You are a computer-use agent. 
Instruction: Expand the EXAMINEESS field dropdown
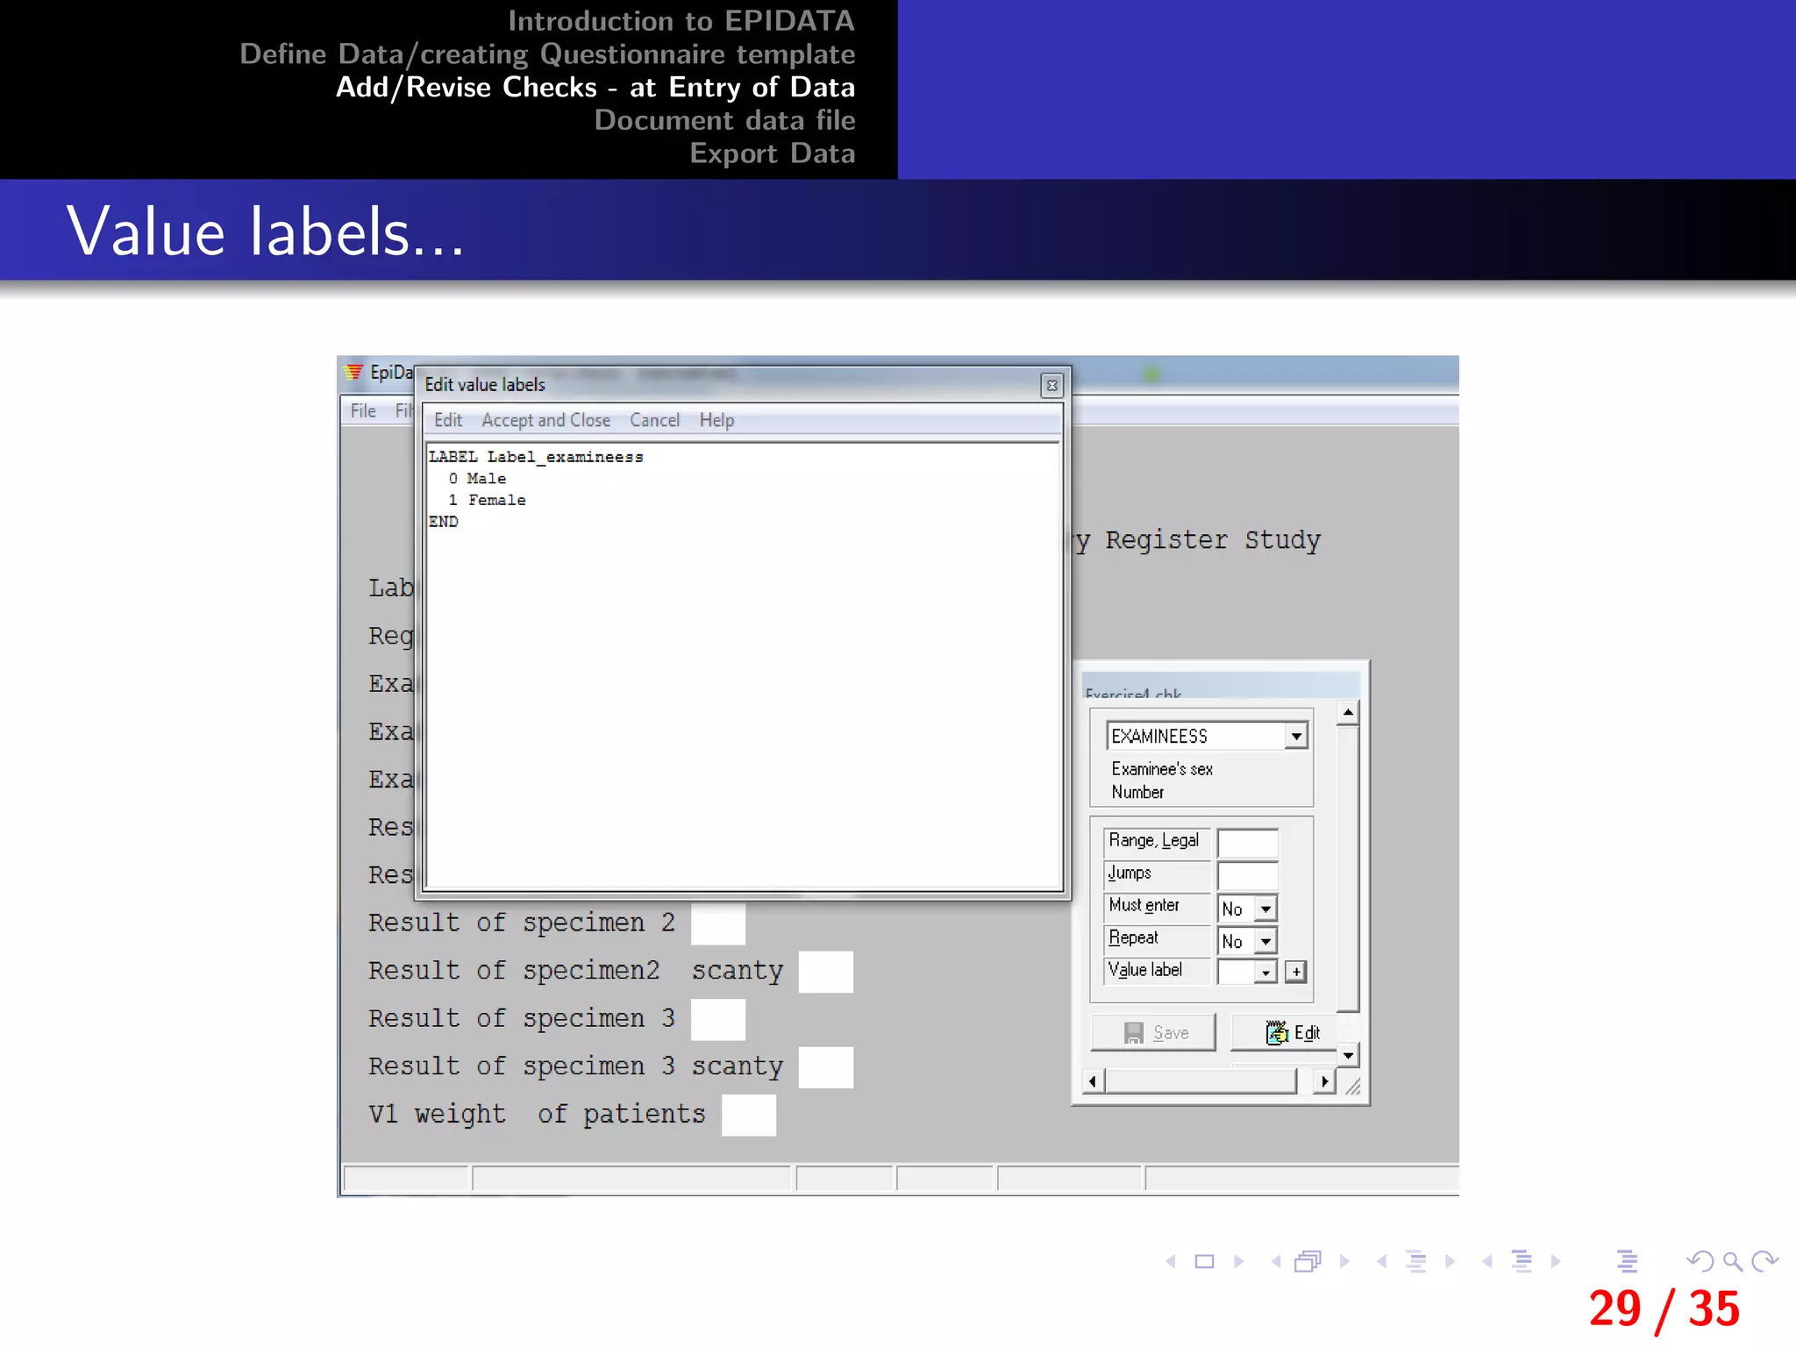click(1296, 736)
